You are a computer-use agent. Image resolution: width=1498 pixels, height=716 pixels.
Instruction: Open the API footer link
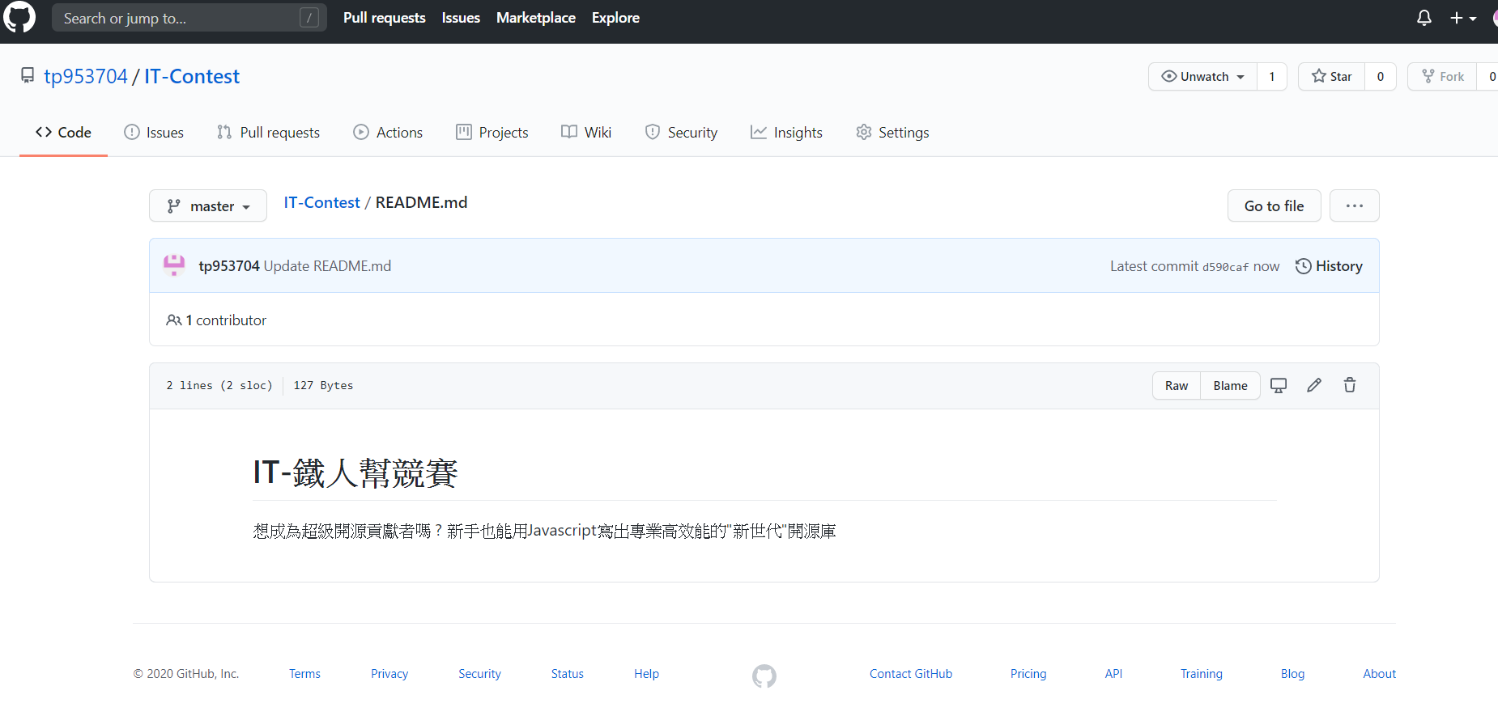pos(1113,674)
